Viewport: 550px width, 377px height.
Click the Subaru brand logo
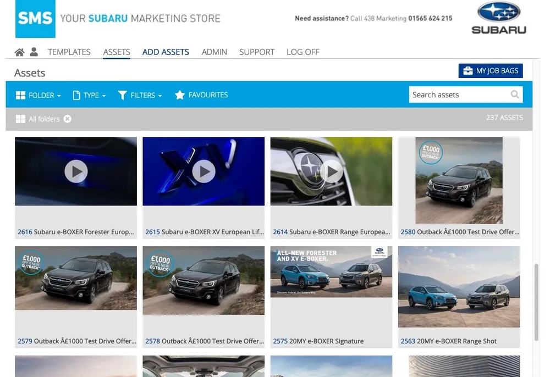coord(499,18)
